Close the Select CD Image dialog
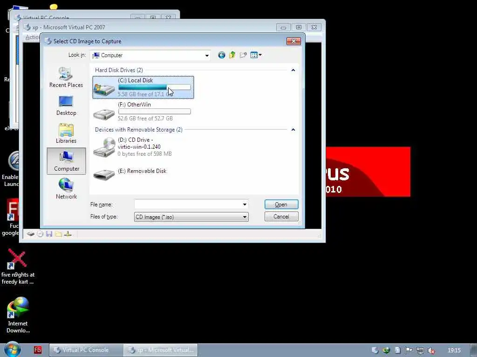The width and height of the screenshot is (477, 357). click(293, 41)
